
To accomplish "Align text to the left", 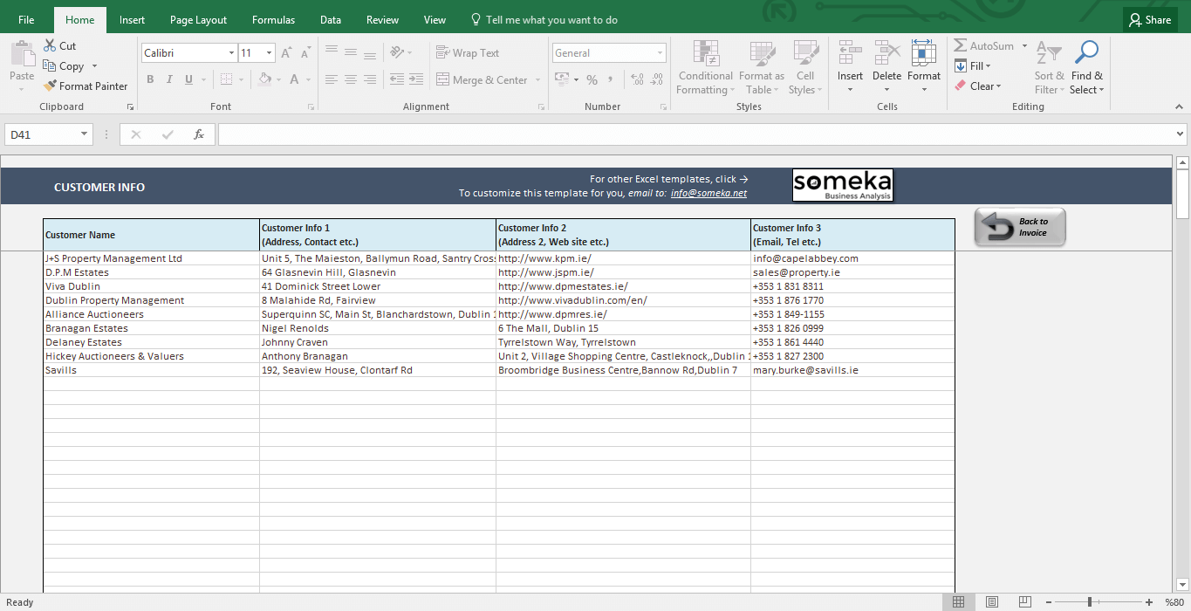I will pos(331,79).
